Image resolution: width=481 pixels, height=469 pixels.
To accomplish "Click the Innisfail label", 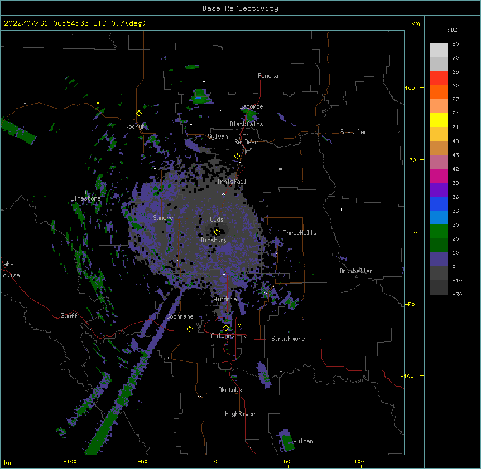I will [232, 182].
